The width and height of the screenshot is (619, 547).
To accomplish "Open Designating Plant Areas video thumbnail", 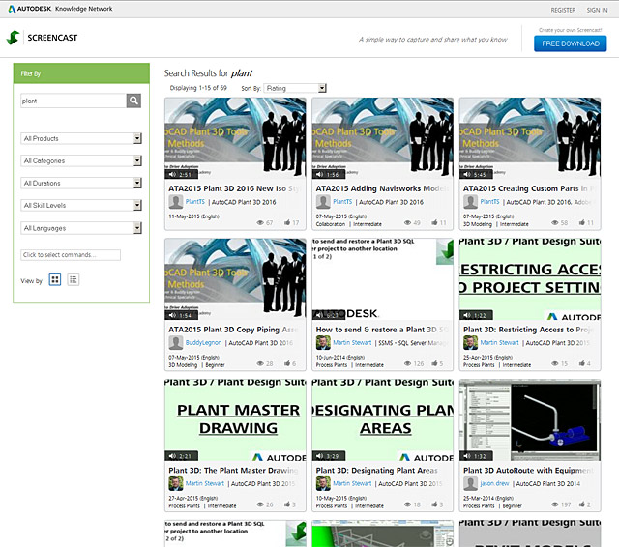I will click(383, 420).
